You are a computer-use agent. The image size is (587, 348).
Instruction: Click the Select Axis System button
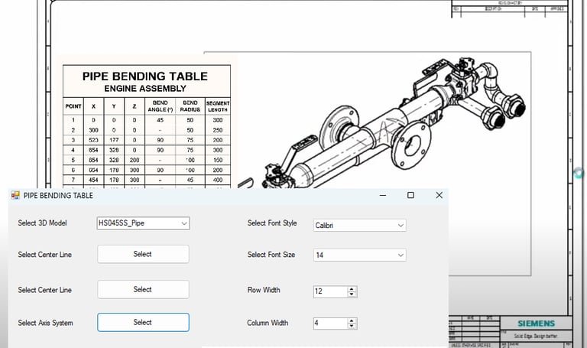tap(143, 323)
